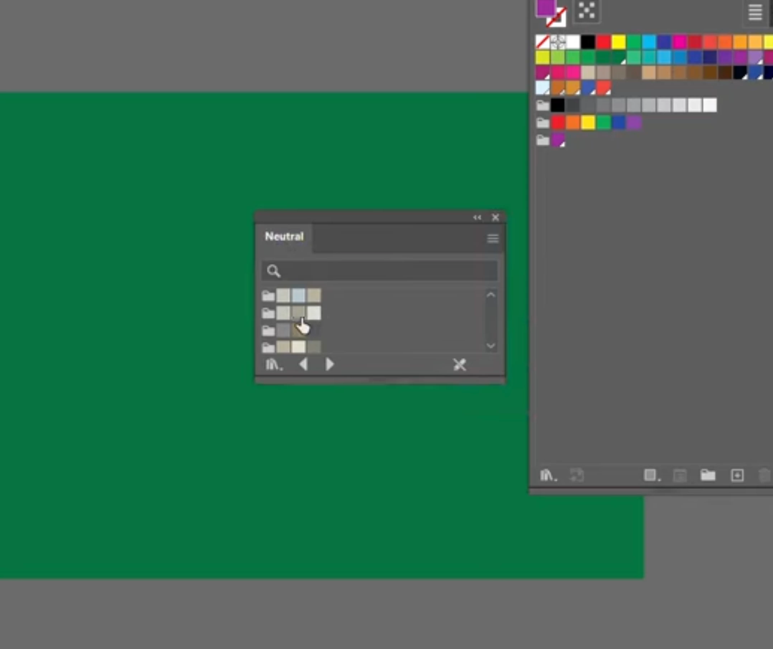The image size is (773, 649).
Task: Open Swatch Libraries menu in Swatches panel
Action: click(x=548, y=475)
